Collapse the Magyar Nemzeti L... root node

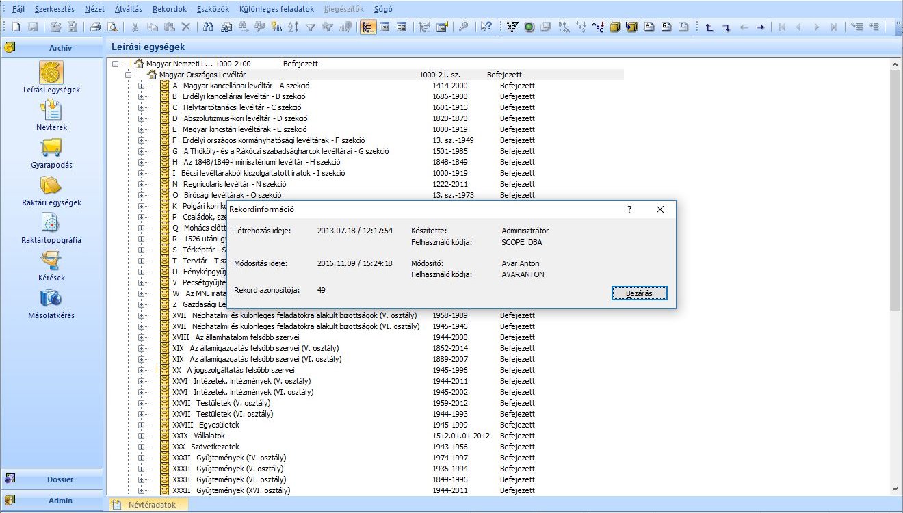116,64
